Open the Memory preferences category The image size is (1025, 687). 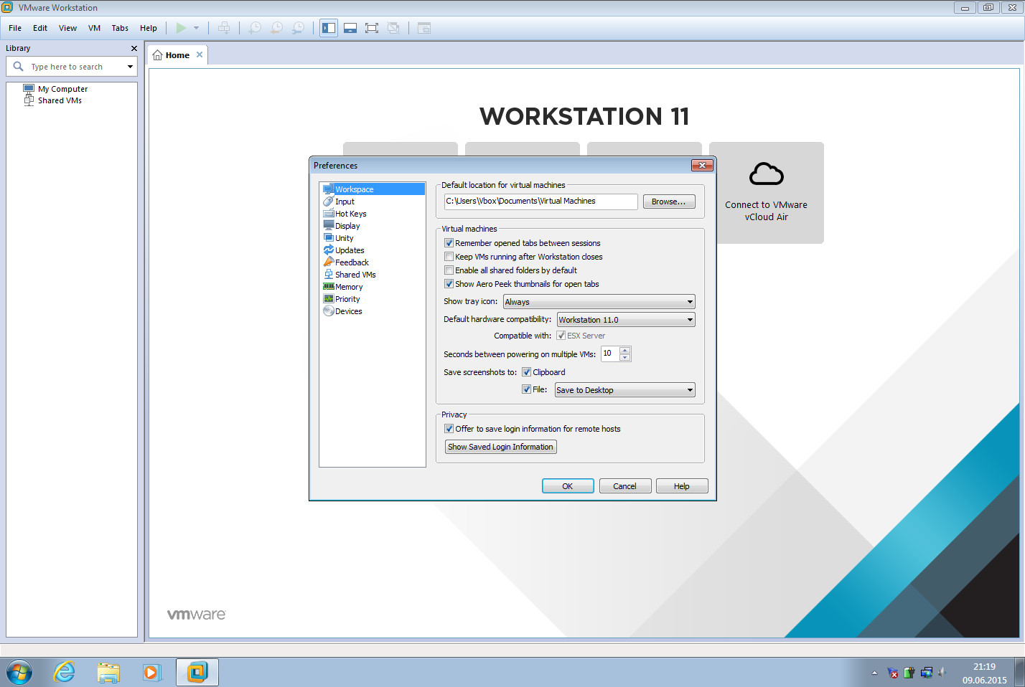349,287
